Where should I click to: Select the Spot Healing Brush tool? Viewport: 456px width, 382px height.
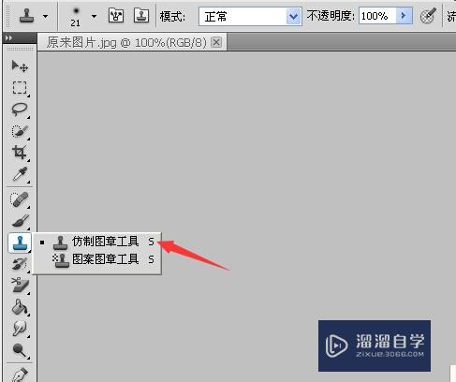coord(20,199)
